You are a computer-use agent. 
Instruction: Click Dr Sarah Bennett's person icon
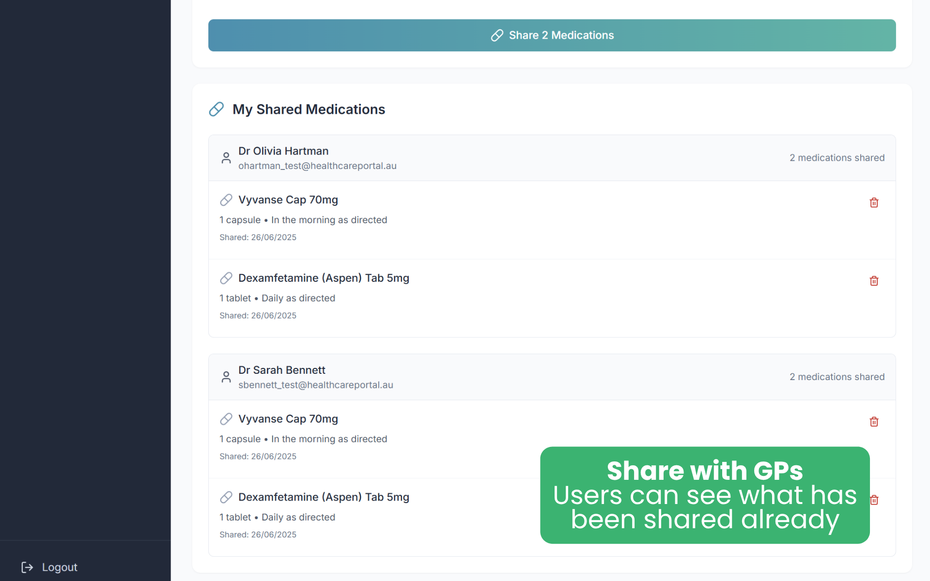tap(226, 377)
